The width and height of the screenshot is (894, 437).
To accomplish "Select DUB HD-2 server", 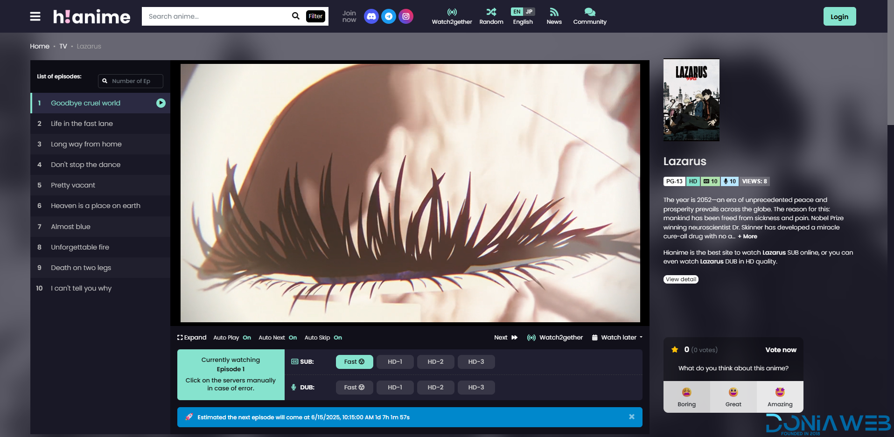I will (x=435, y=387).
